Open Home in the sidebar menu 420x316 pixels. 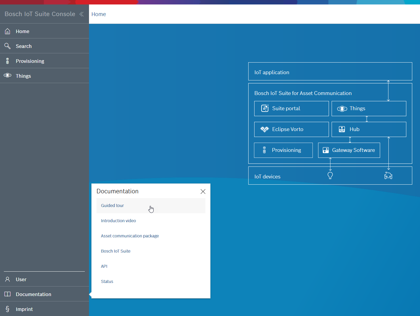point(45,31)
